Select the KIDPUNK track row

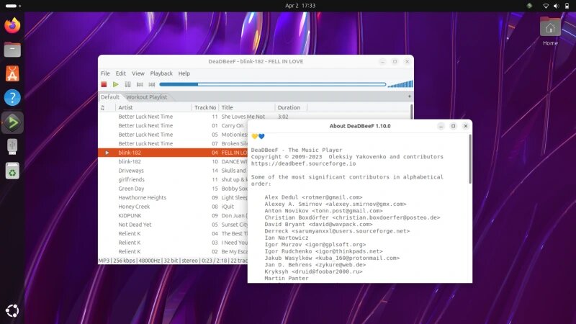[x=173, y=215]
